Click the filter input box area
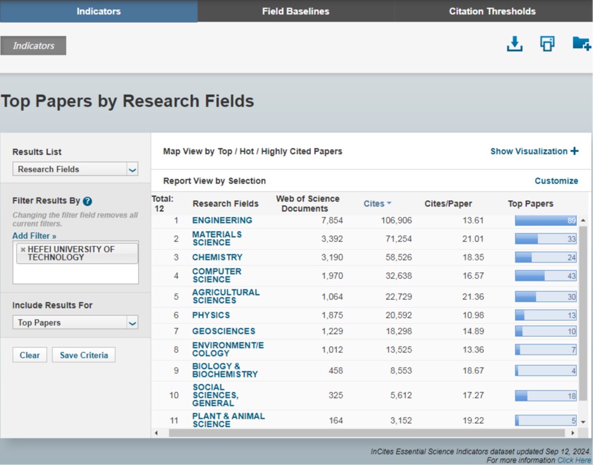Screen dimensions: 593x465 tap(75, 275)
